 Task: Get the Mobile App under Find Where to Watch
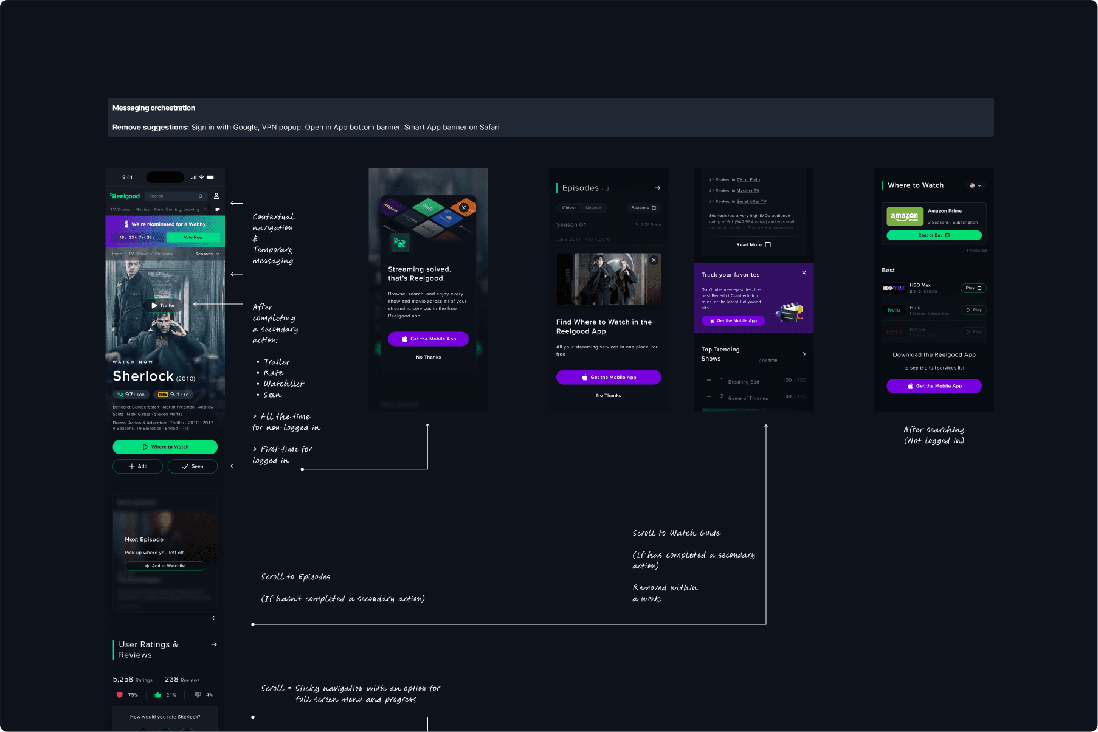609,378
